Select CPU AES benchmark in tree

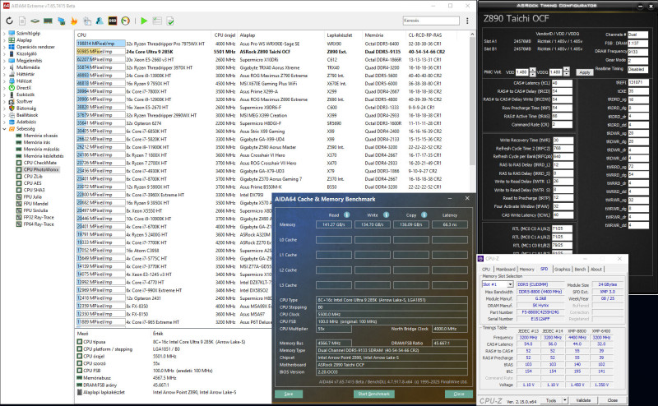click(x=32, y=183)
